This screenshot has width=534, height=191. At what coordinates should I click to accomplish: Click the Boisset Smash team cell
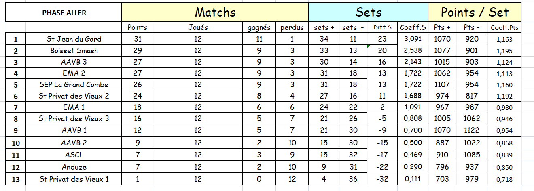74,51
